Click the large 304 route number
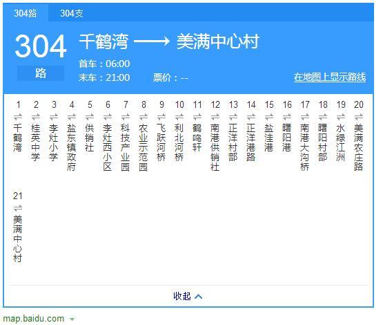383x325 pixels. point(41,46)
